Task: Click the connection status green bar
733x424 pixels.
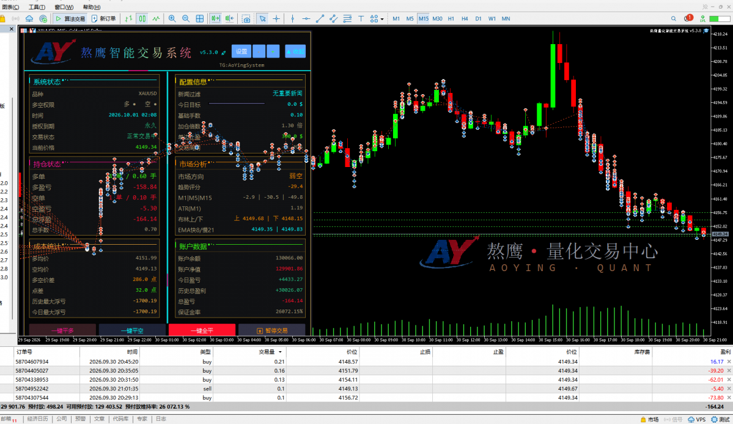Action: 720,19
